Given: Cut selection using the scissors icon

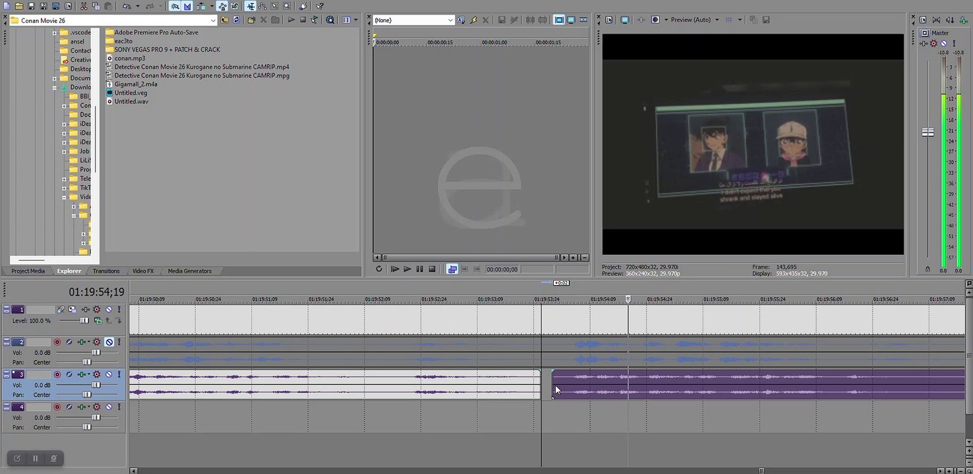Looking at the screenshot, I should (84, 6).
